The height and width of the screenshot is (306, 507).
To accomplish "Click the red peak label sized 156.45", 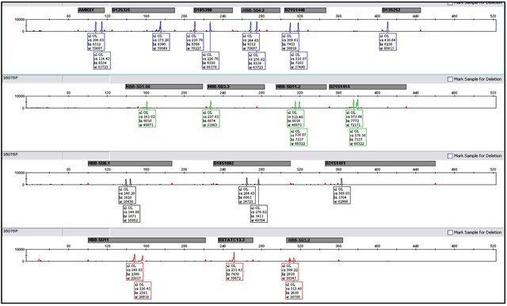I will pyautogui.click(x=143, y=291).
